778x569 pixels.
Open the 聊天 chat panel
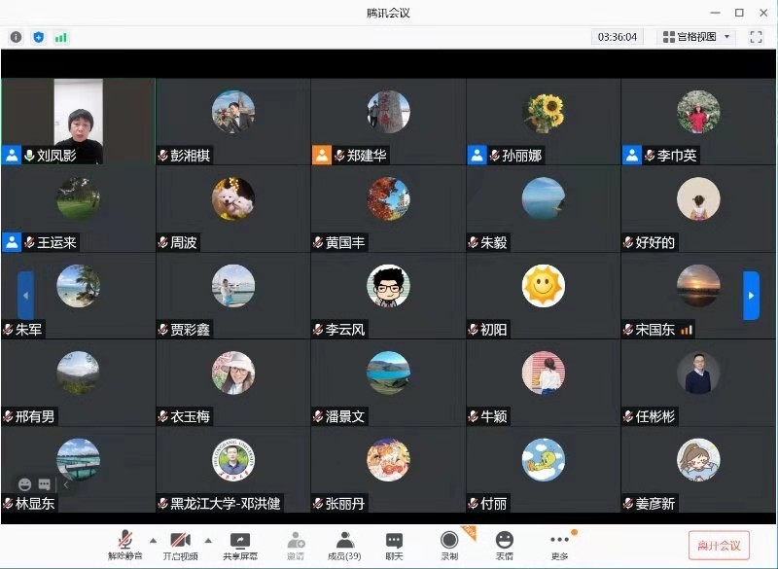[394, 546]
